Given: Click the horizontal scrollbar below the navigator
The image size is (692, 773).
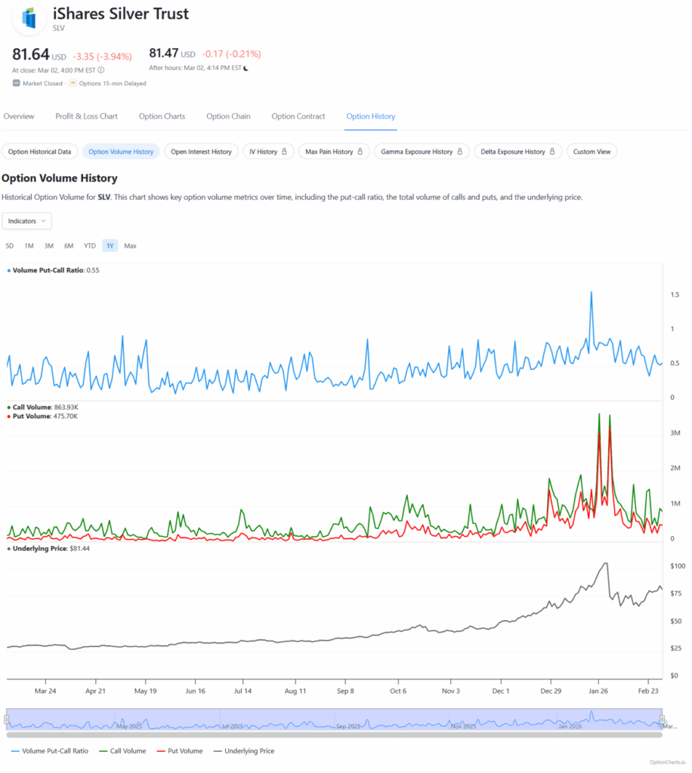Looking at the screenshot, I should [x=334, y=734].
